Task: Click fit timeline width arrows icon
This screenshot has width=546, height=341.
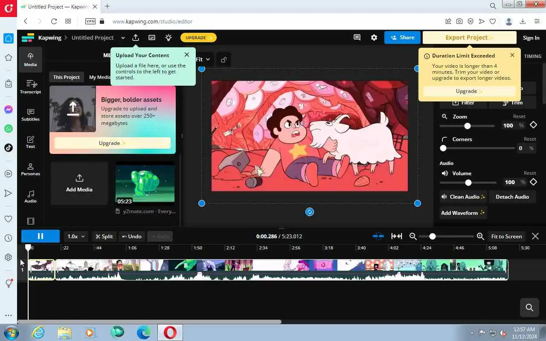Action: [397, 236]
